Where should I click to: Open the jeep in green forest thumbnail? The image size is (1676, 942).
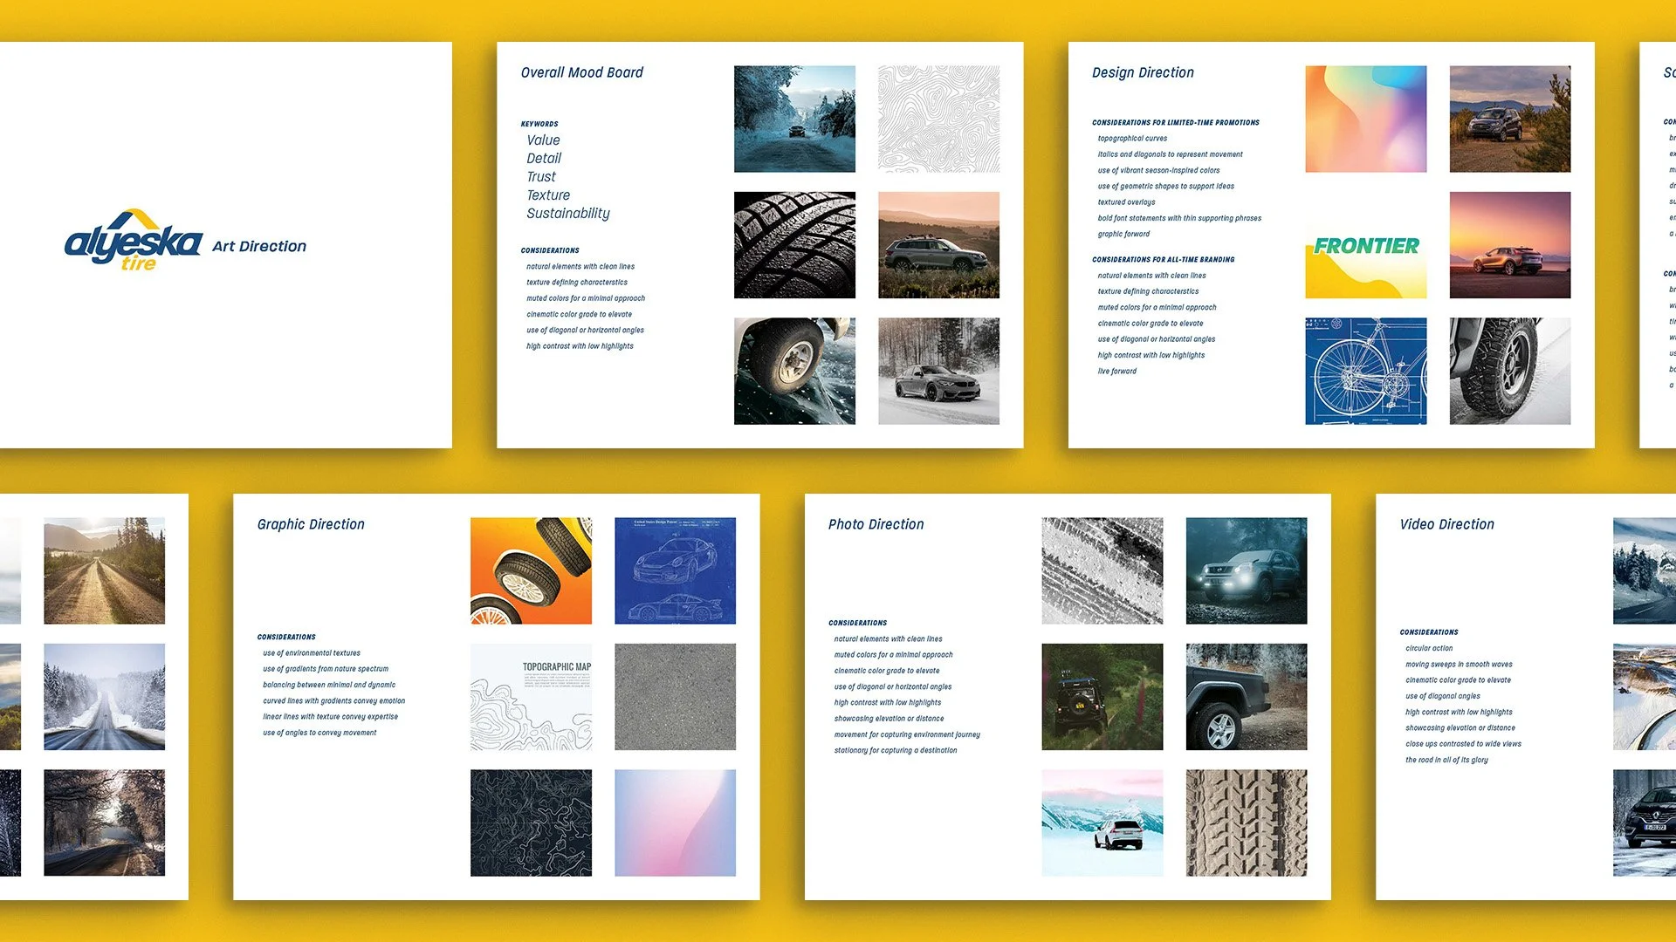point(1102,697)
